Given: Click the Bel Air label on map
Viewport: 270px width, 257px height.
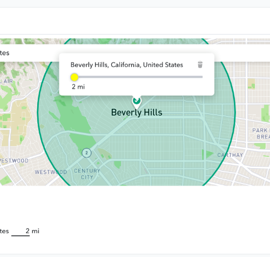Looking at the screenshot, I should 6,81.
